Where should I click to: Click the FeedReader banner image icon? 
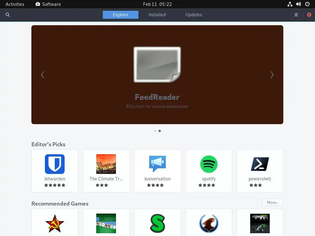coord(157,65)
